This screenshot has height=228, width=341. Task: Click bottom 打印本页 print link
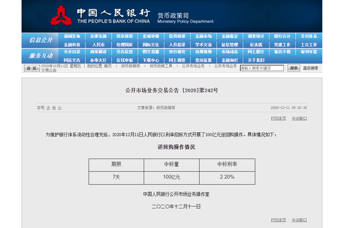click(278, 220)
